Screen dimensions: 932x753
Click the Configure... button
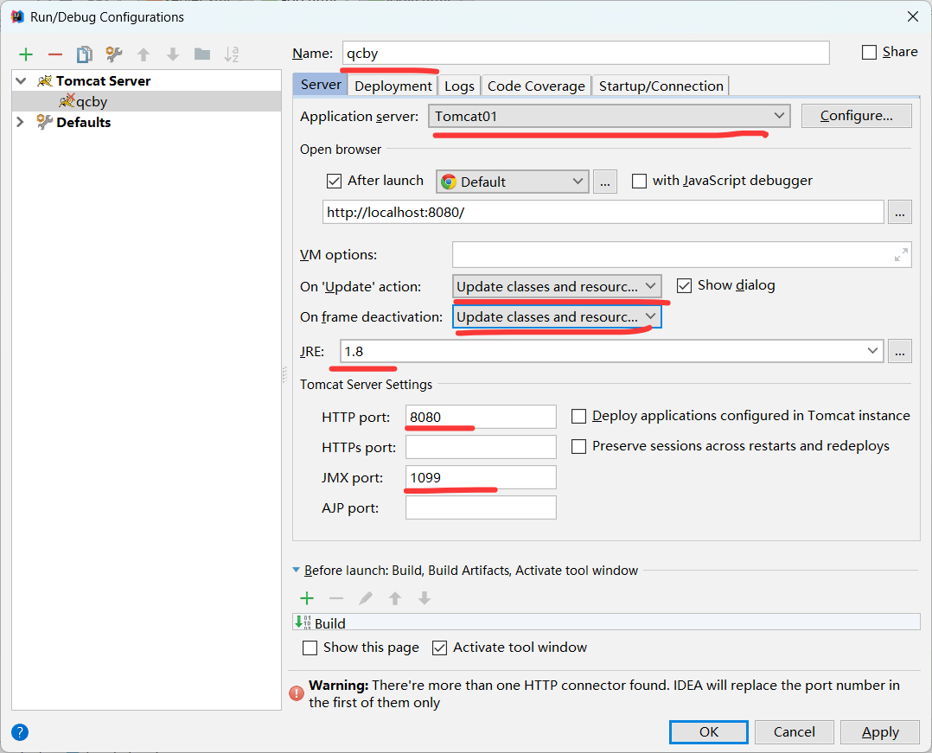click(857, 116)
